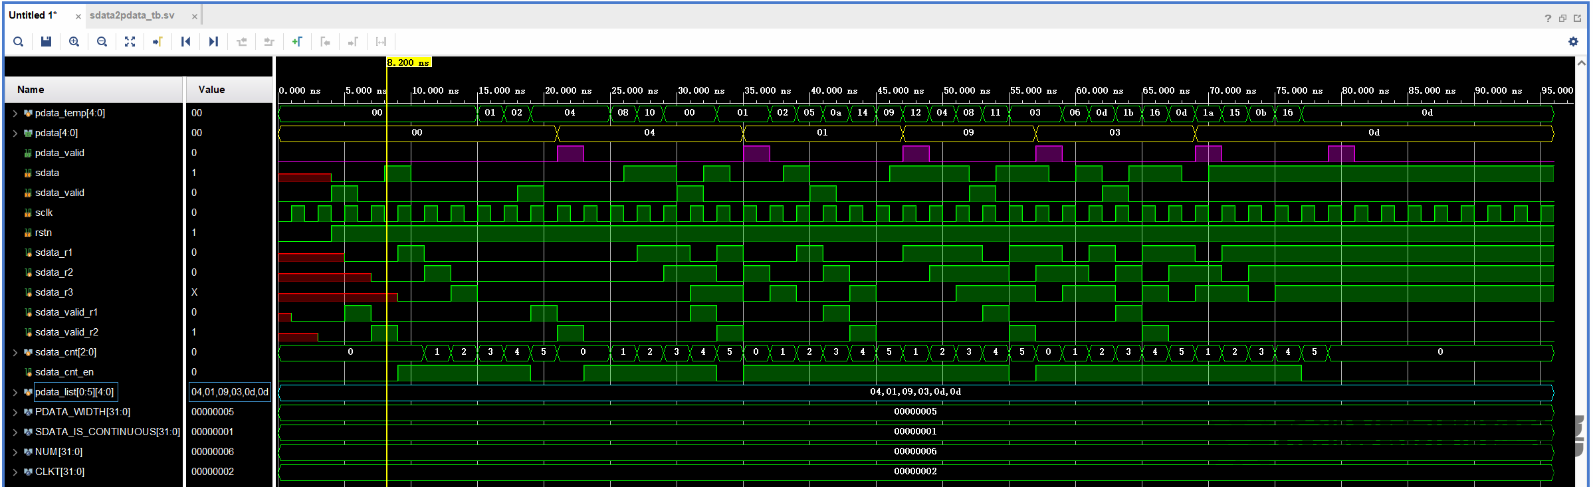Zoom out of the waveform
The width and height of the screenshot is (1593, 487).
click(x=102, y=42)
